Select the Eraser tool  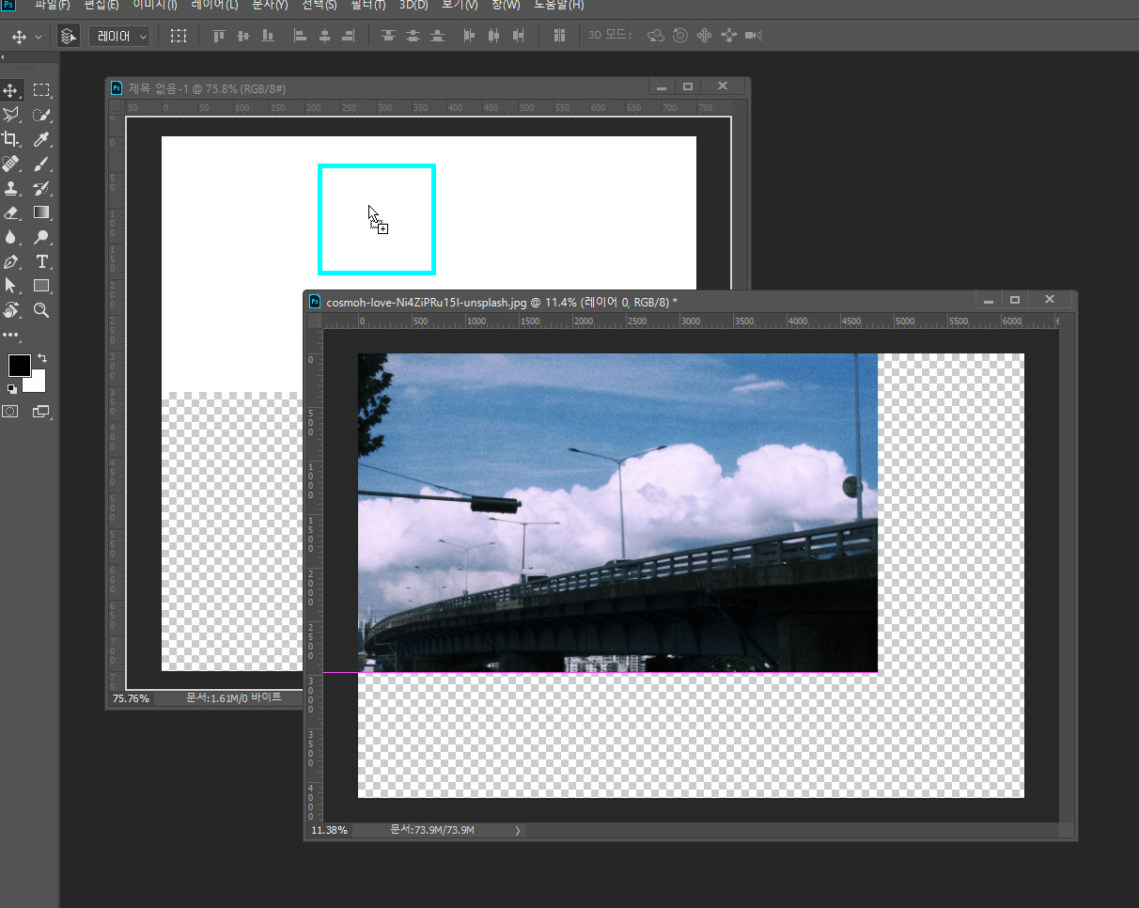[11, 212]
